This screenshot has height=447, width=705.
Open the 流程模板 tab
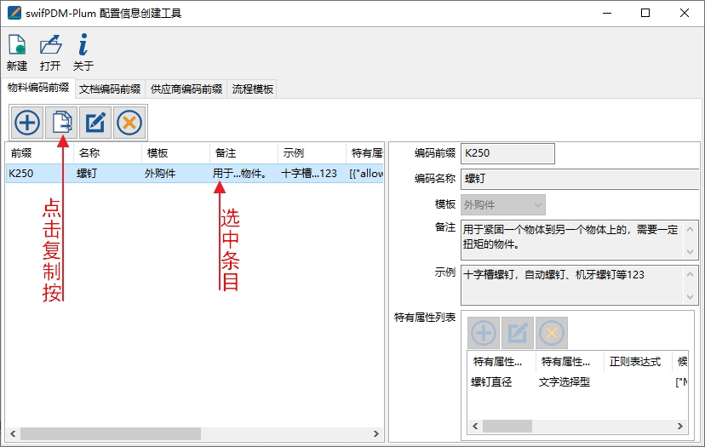coord(253,89)
